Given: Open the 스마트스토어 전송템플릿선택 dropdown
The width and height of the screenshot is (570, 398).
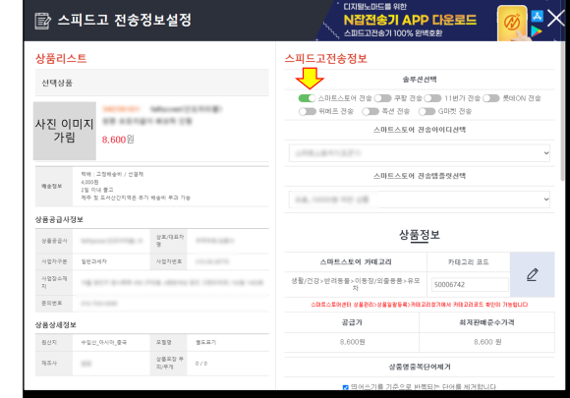Looking at the screenshot, I should coord(419,199).
